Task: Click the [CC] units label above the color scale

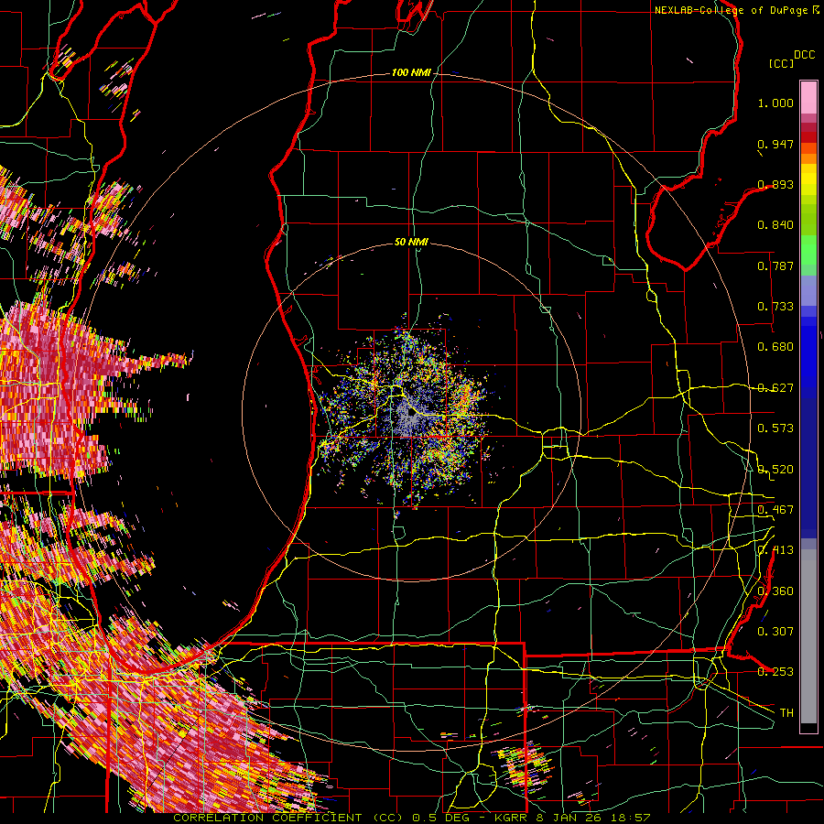Action: coord(782,63)
